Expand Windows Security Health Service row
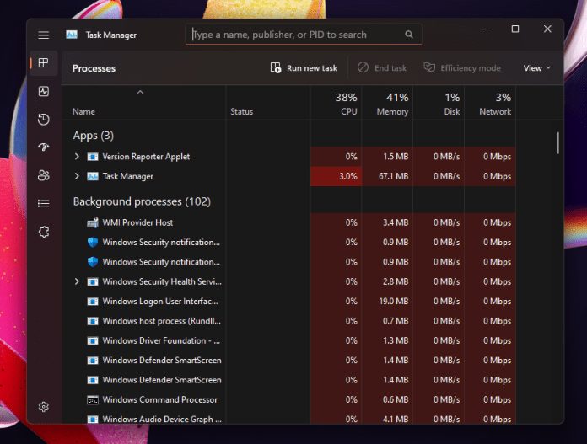This screenshot has width=587, height=444. click(77, 281)
